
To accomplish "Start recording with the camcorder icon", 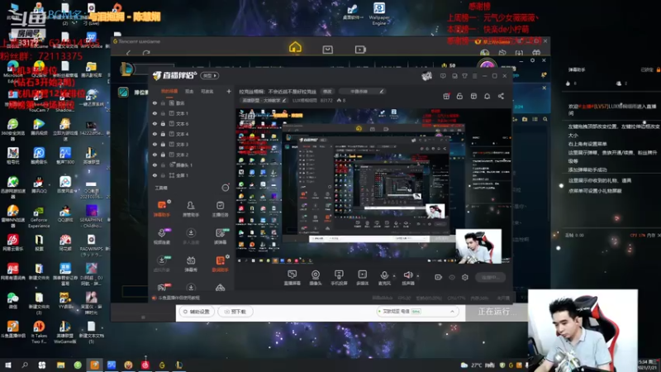I will pyautogui.click(x=439, y=277).
